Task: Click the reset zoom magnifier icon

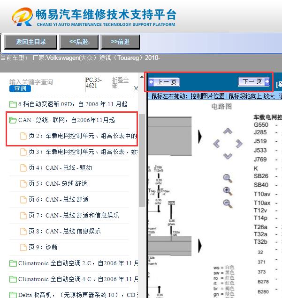Action: pos(228,178)
